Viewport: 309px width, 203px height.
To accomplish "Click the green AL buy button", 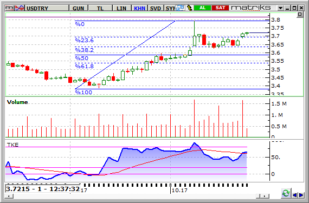I will click(202, 8).
